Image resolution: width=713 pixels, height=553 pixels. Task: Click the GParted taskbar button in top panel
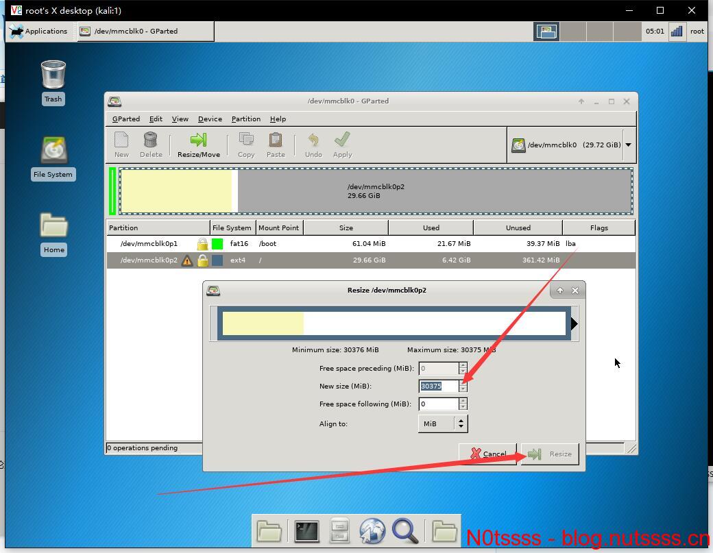click(145, 32)
